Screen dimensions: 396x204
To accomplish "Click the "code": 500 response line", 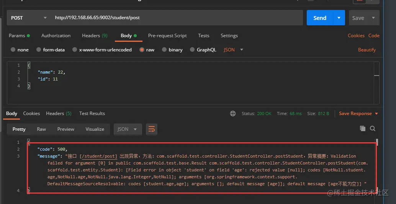I will point(52,149).
